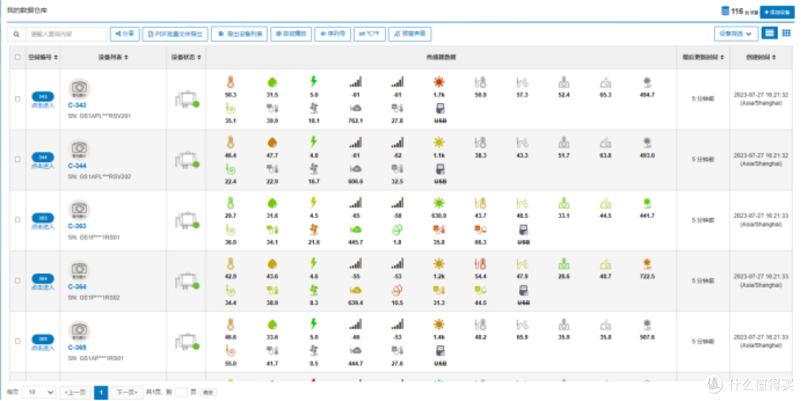
Task: Click the red sun light icon in row C-343
Action: [439, 82]
